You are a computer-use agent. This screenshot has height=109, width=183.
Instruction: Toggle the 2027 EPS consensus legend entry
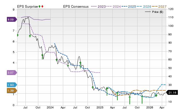(x=159, y=7)
